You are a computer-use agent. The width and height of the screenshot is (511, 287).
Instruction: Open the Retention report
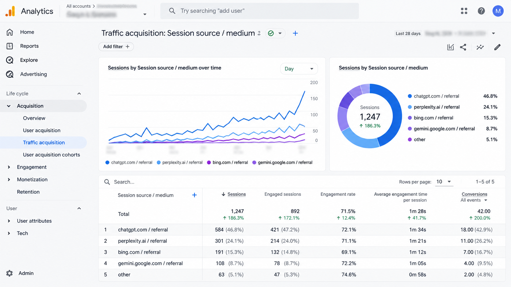coord(28,192)
